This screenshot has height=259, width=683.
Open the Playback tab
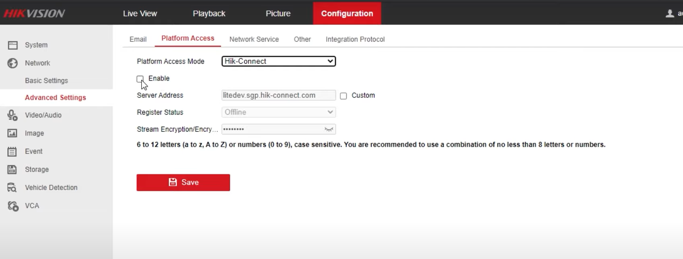point(209,13)
